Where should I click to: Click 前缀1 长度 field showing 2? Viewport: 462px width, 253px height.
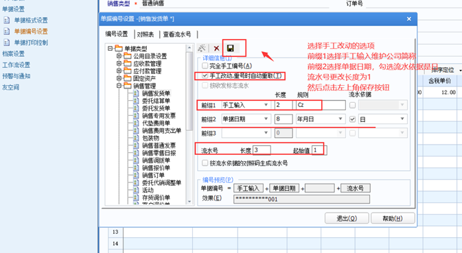tap(284, 105)
